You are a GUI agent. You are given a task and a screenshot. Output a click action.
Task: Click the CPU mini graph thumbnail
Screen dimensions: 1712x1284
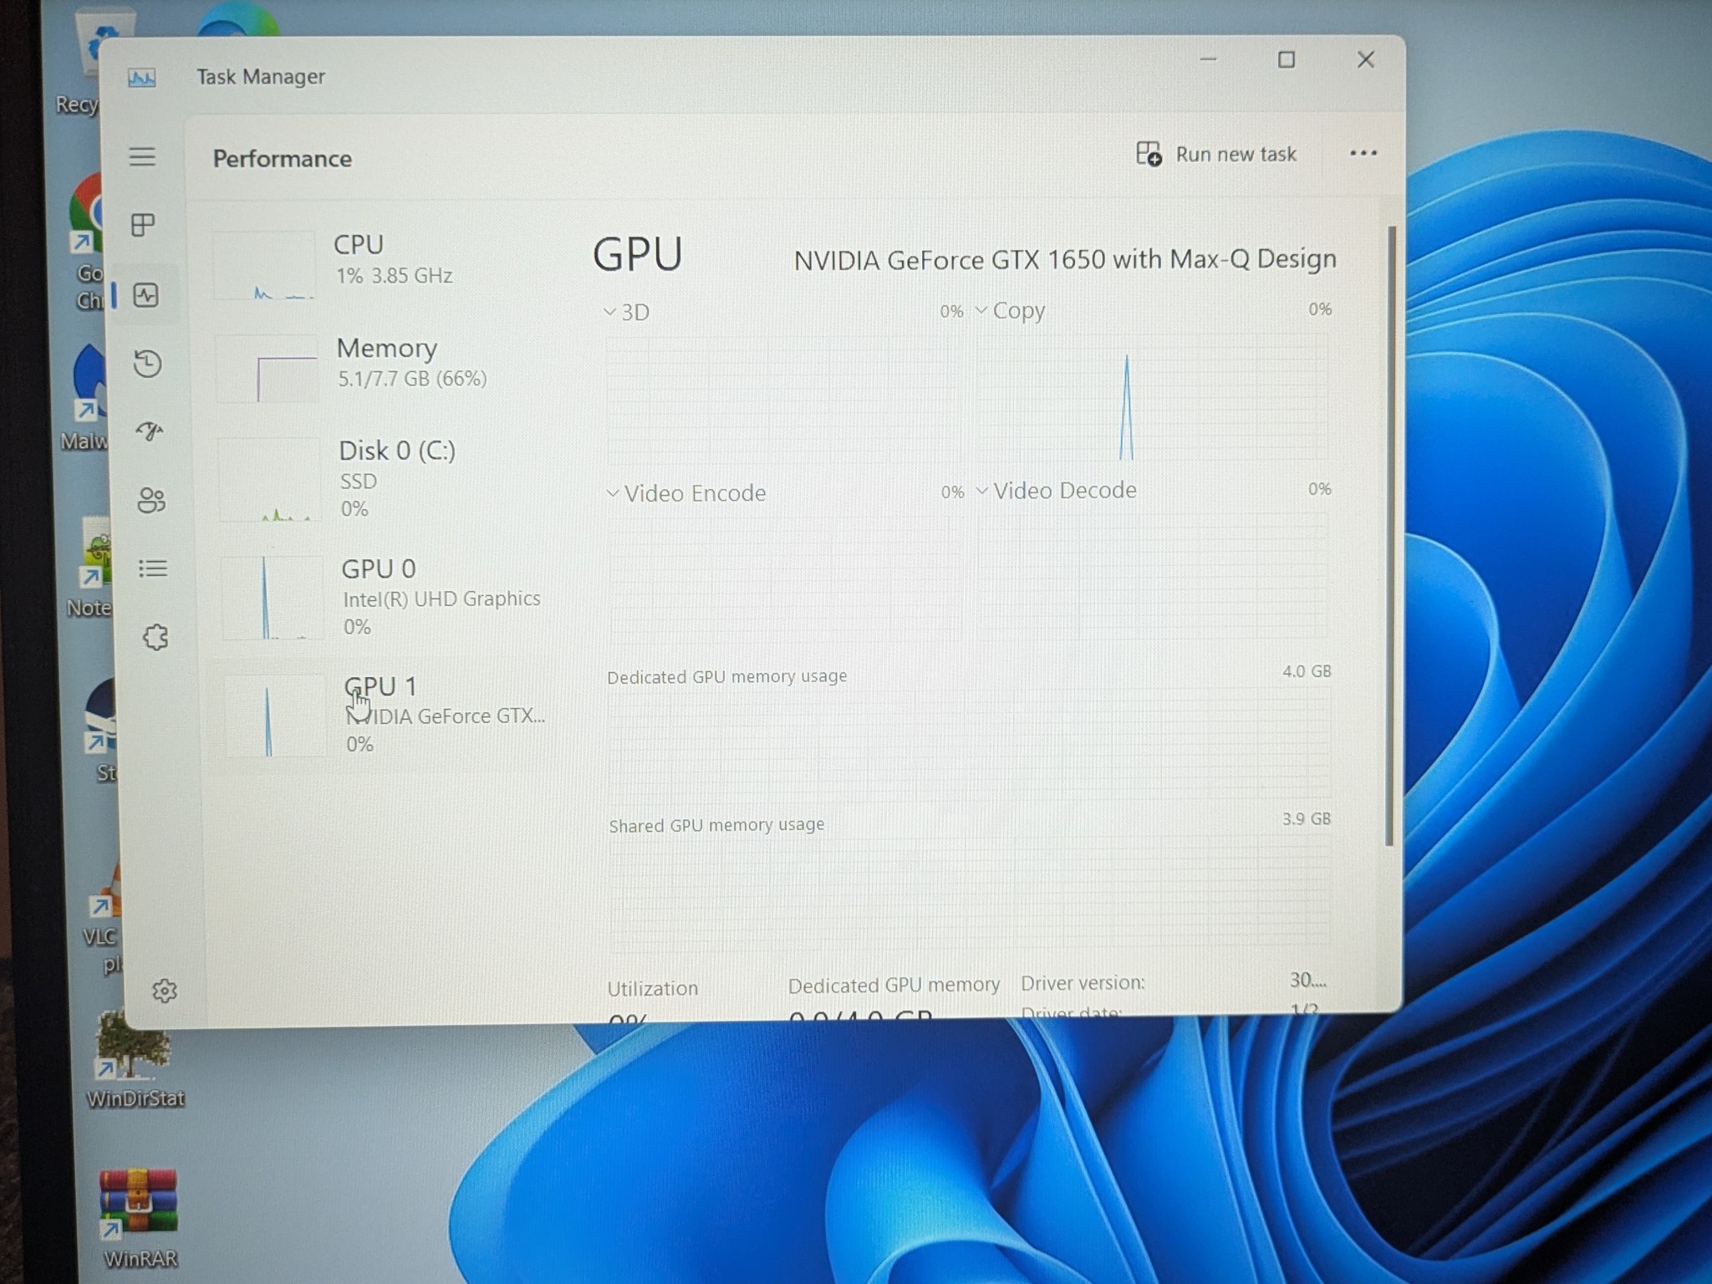263,265
